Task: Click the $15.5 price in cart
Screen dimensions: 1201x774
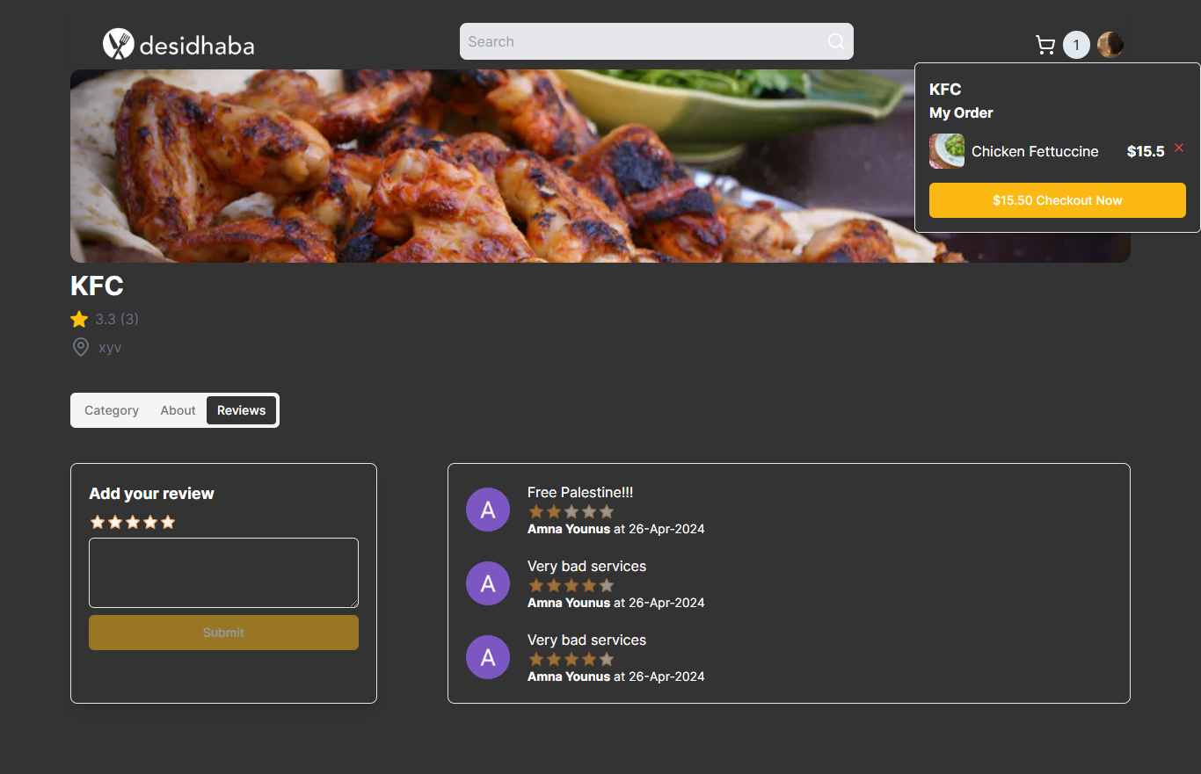Action: click(x=1146, y=151)
